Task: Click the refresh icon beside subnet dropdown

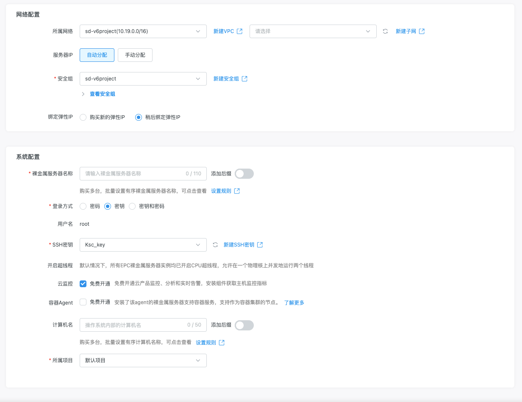Action: 385,31
